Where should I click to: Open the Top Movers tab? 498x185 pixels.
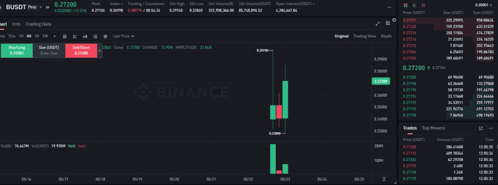pos(433,128)
